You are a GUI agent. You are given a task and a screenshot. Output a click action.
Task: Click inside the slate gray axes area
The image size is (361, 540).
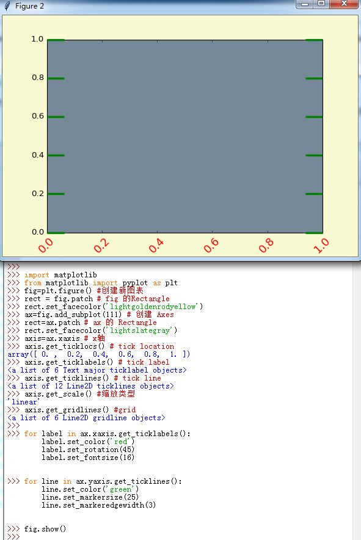[185, 136]
